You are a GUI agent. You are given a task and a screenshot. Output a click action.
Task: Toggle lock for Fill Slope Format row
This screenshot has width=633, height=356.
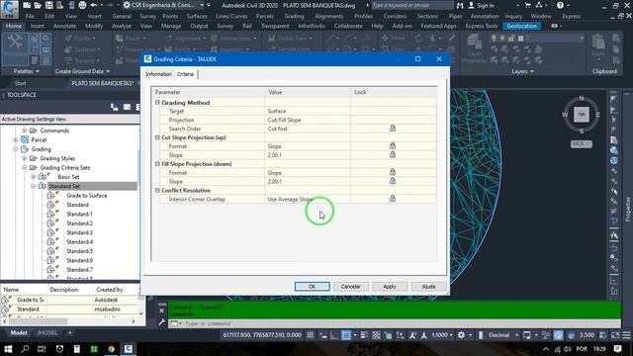[393, 172]
